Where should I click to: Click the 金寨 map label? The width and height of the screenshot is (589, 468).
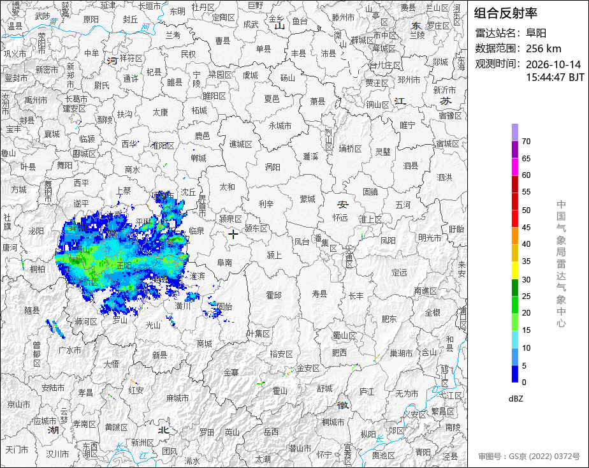[x=231, y=372]
